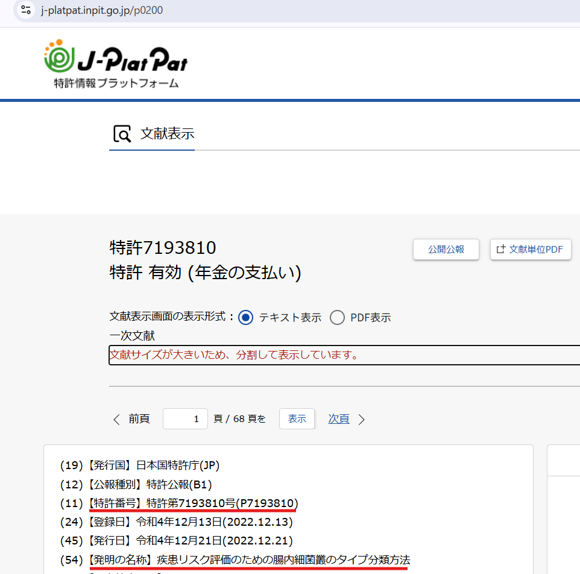Click the 表示 button to refresh the page
This screenshot has height=574, width=580.
pyautogui.click(x=297, y=418)
